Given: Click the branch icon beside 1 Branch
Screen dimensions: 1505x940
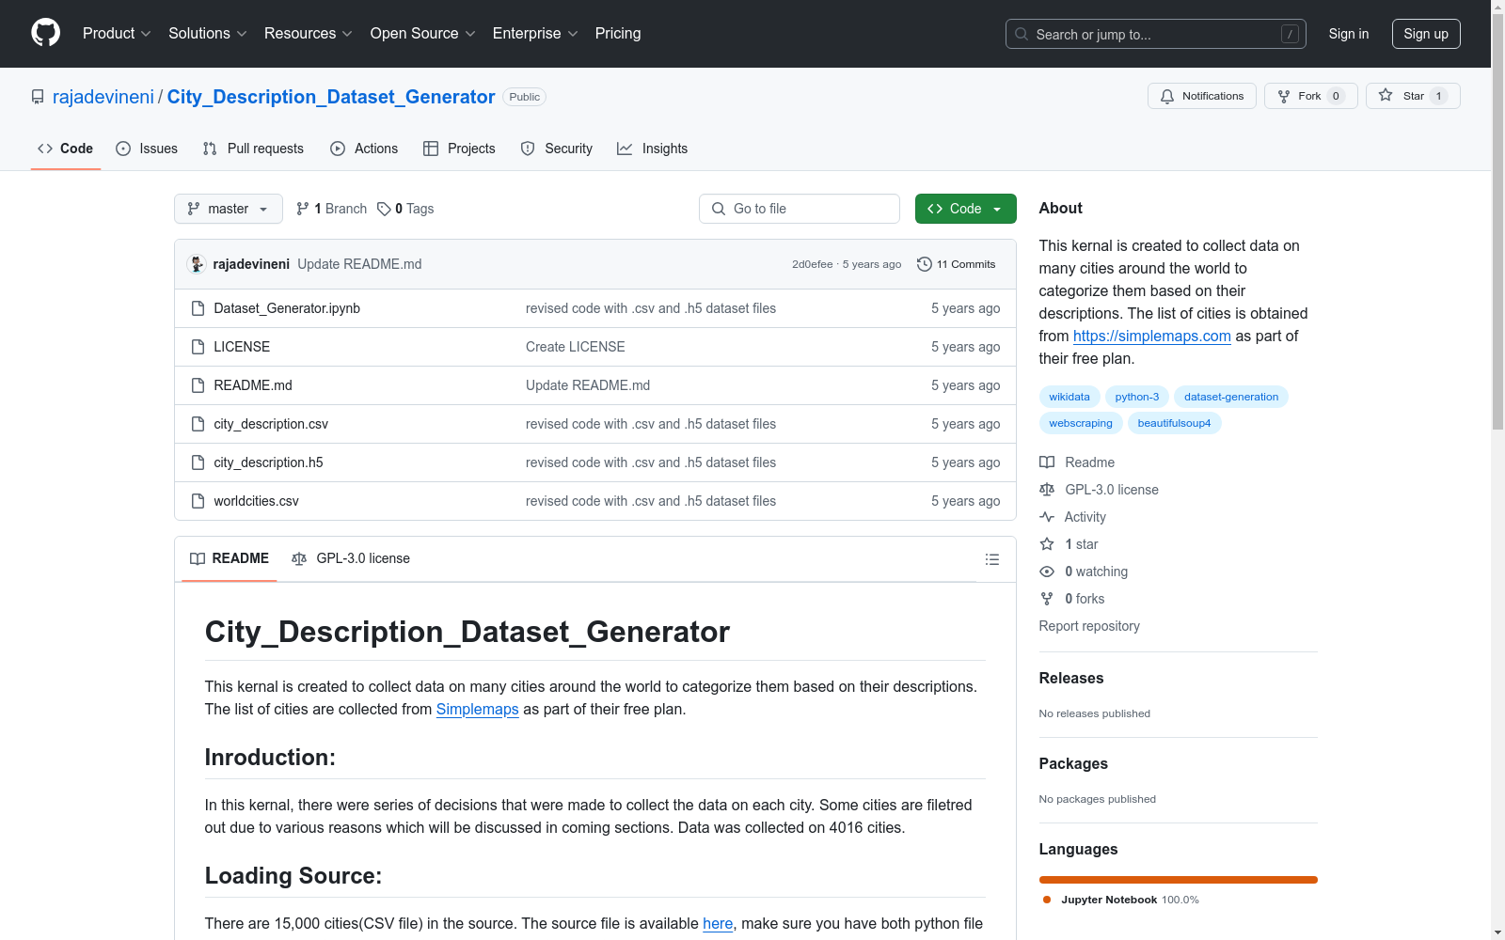Looking at the screenshot, I should pos(303,209).
